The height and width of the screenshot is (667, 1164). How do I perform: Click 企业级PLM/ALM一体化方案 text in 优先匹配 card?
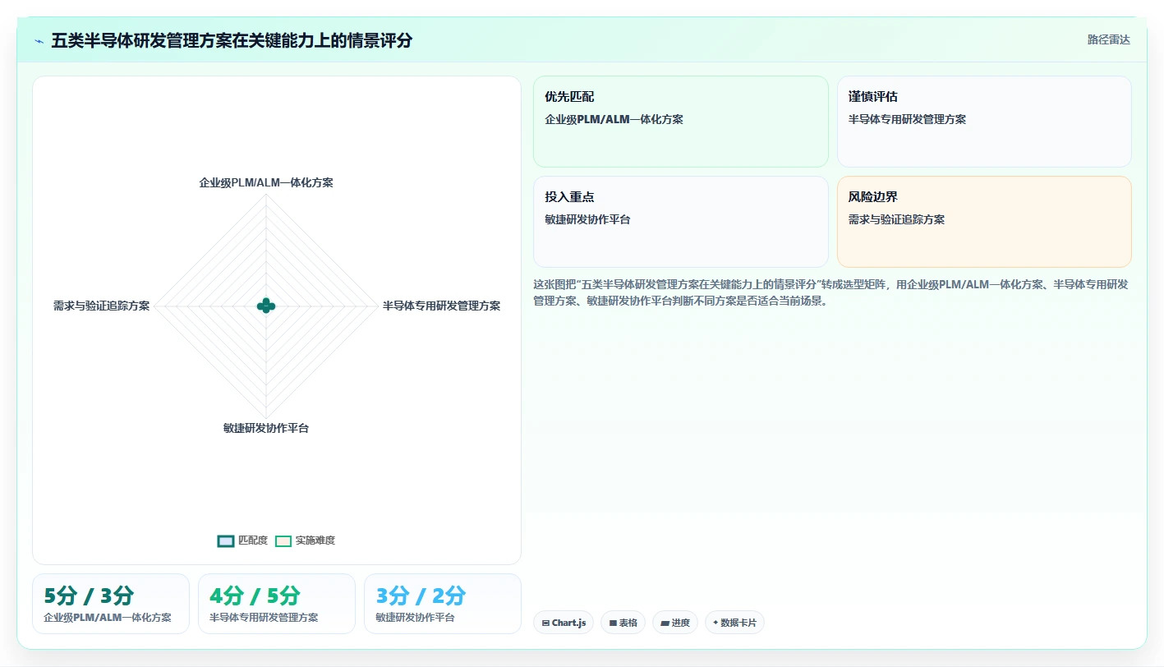point(614,119)
